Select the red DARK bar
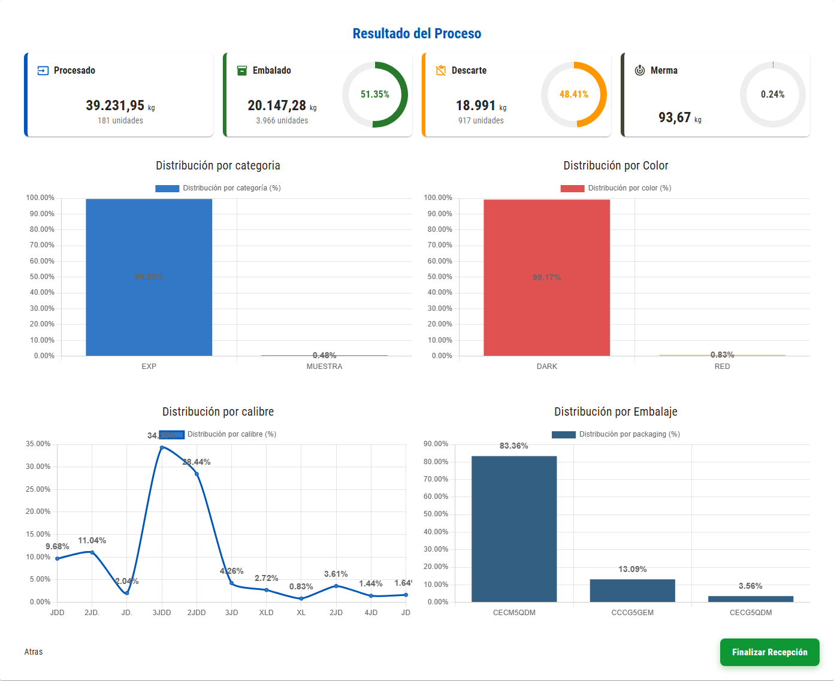This screenshot has height=681, width=834. point(547,278)
